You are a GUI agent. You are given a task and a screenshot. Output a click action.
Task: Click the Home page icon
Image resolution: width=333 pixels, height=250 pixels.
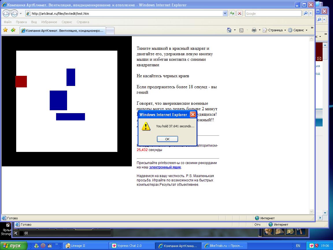point(229,30)
